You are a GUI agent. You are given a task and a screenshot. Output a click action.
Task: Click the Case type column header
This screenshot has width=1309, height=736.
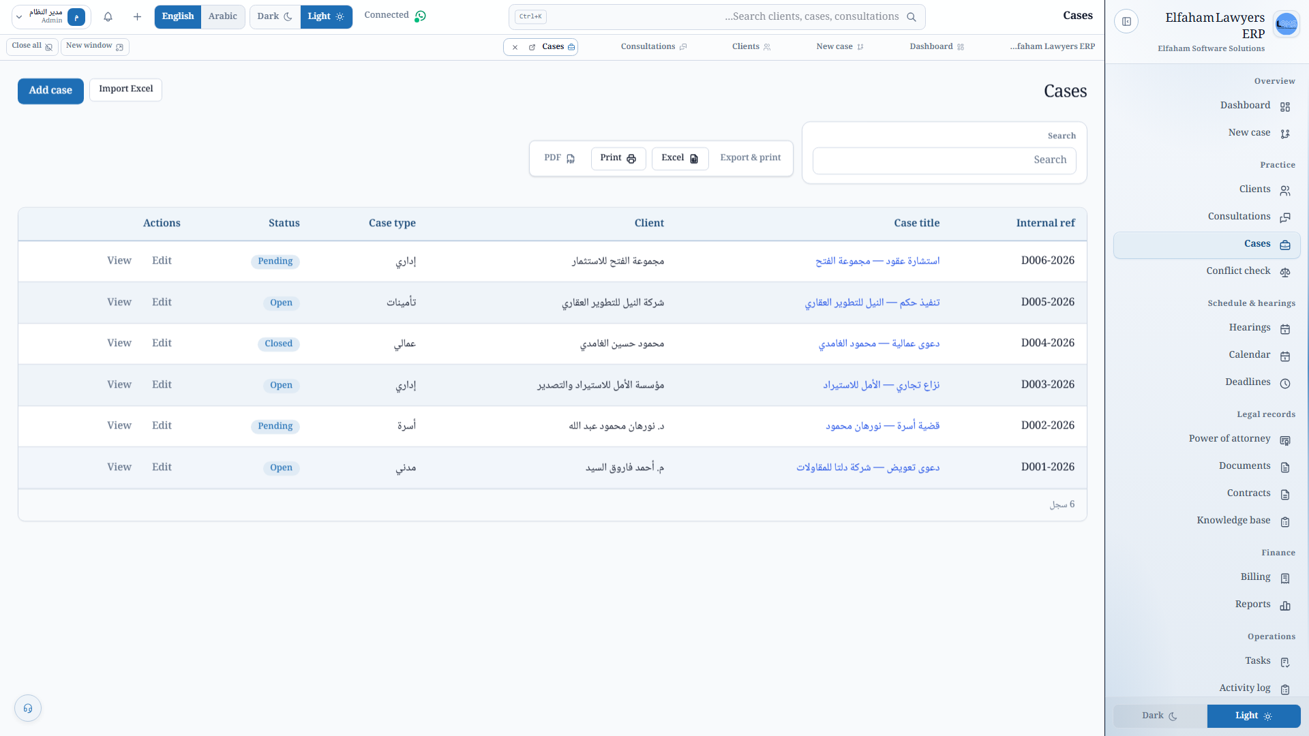click(392, 224)
